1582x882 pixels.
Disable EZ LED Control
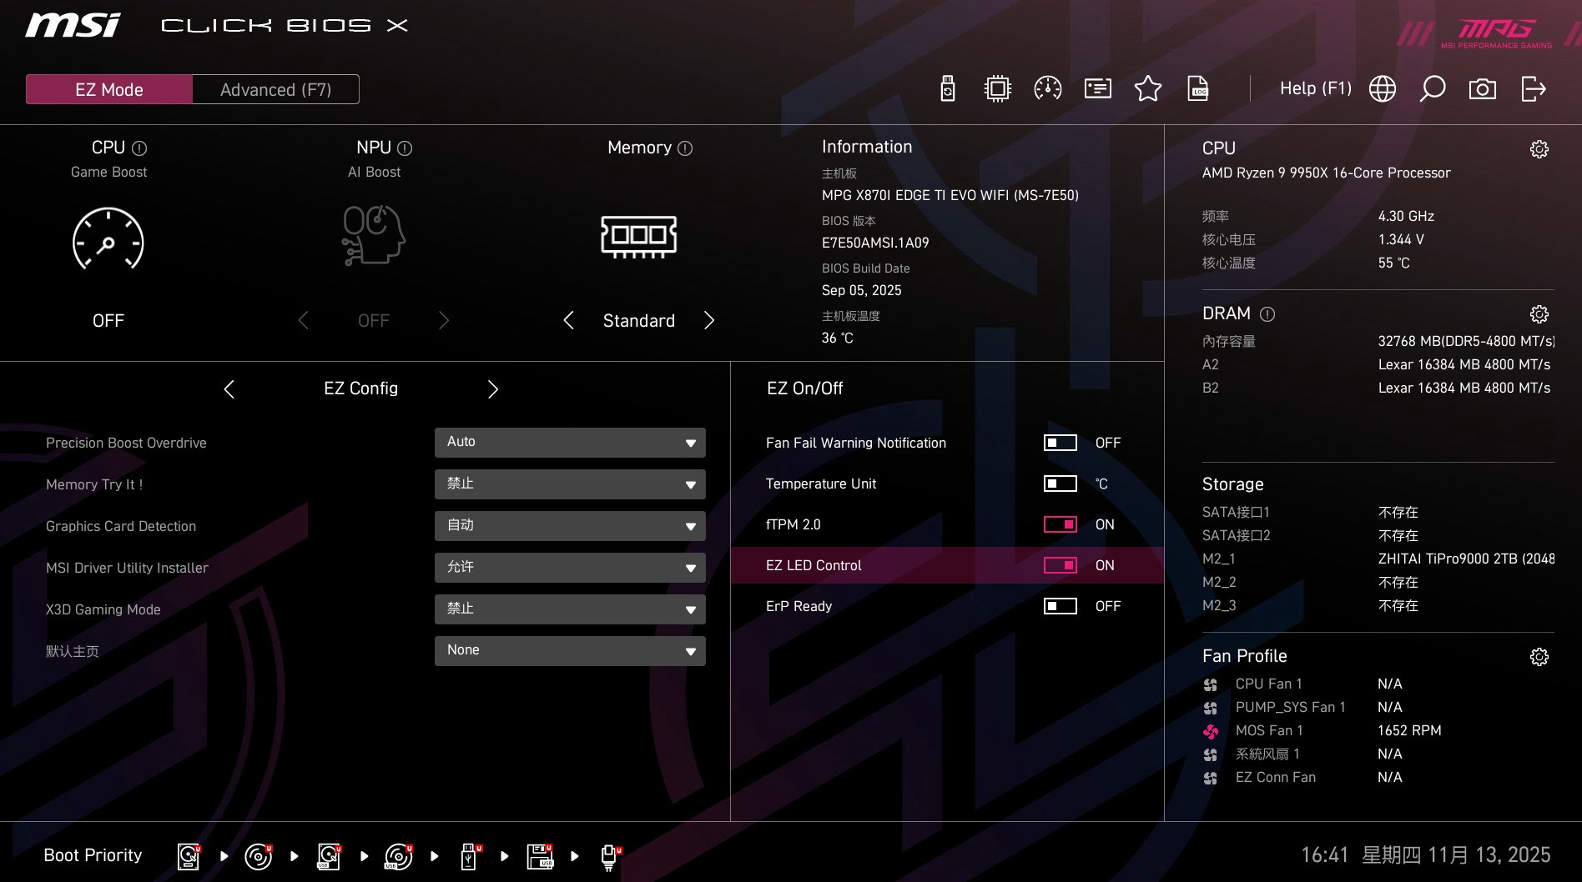(1060, 565)
